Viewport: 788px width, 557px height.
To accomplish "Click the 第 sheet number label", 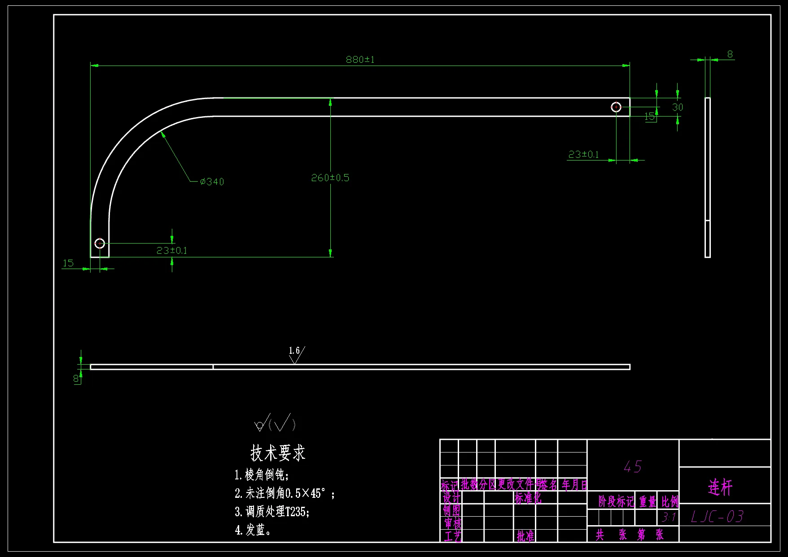I will 641,535.
